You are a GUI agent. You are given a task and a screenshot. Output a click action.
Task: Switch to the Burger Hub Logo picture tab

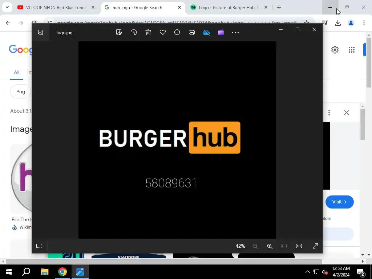pos(229,8)
